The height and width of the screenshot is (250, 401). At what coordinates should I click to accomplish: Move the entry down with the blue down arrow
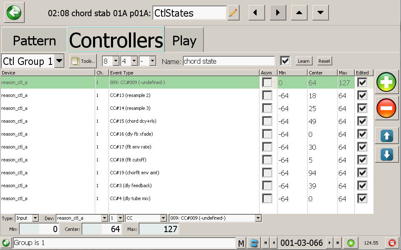tap(386, 154)
